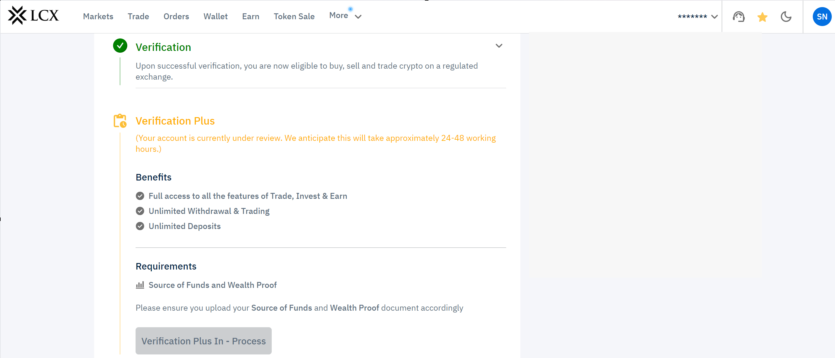Click the Verification Plus heading
Viewport: 835px width, 358px height.
[x=175, y=121]
